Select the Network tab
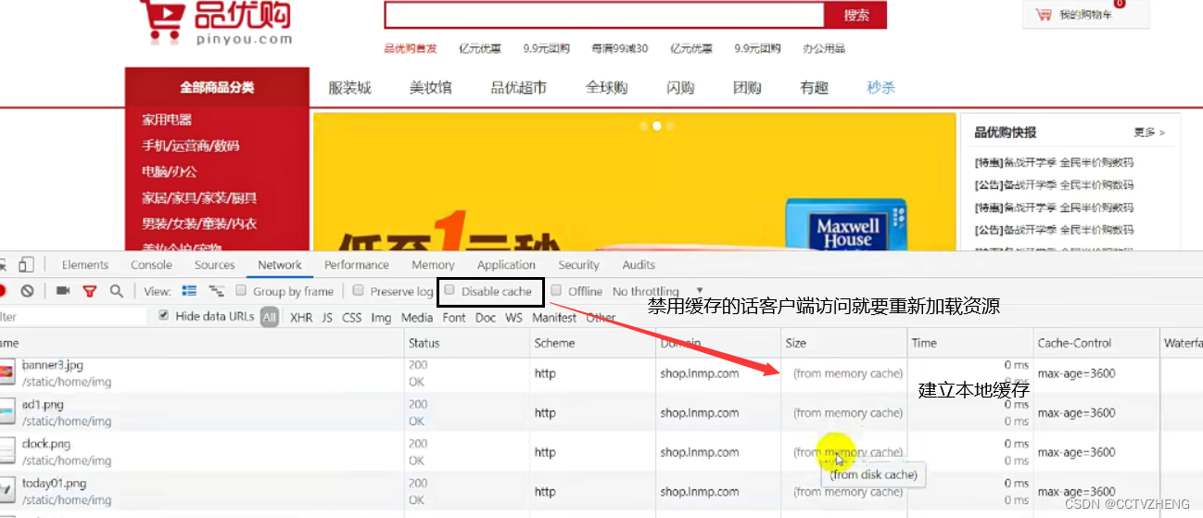The height and width of the screenshot is (518, 1203). coord(280,265)
